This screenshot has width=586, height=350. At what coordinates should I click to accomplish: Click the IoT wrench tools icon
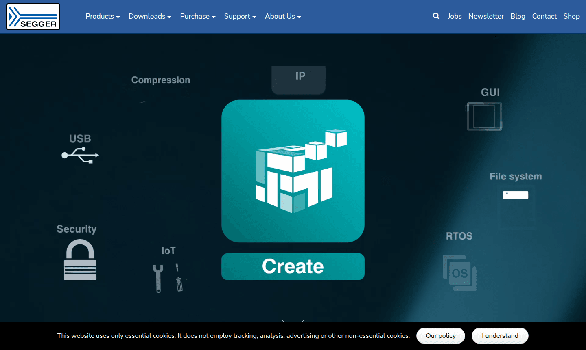(x=168, y=278)
